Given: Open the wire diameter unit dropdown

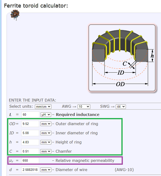Looking at the screenshot, I should pos(46,170).
